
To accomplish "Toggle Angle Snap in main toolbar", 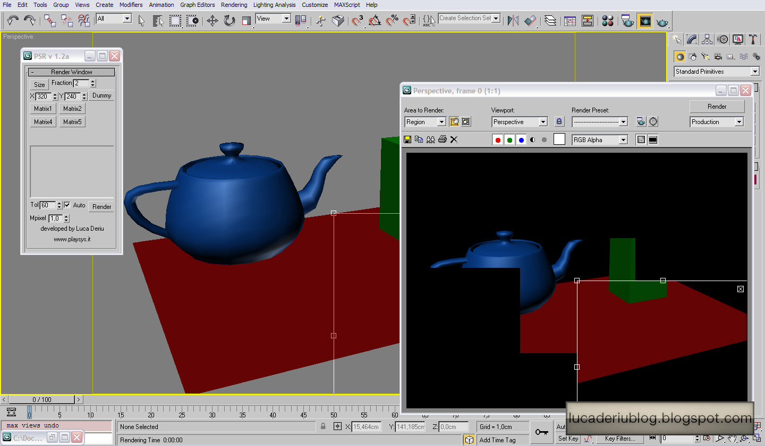I will [x=375, y=21].
